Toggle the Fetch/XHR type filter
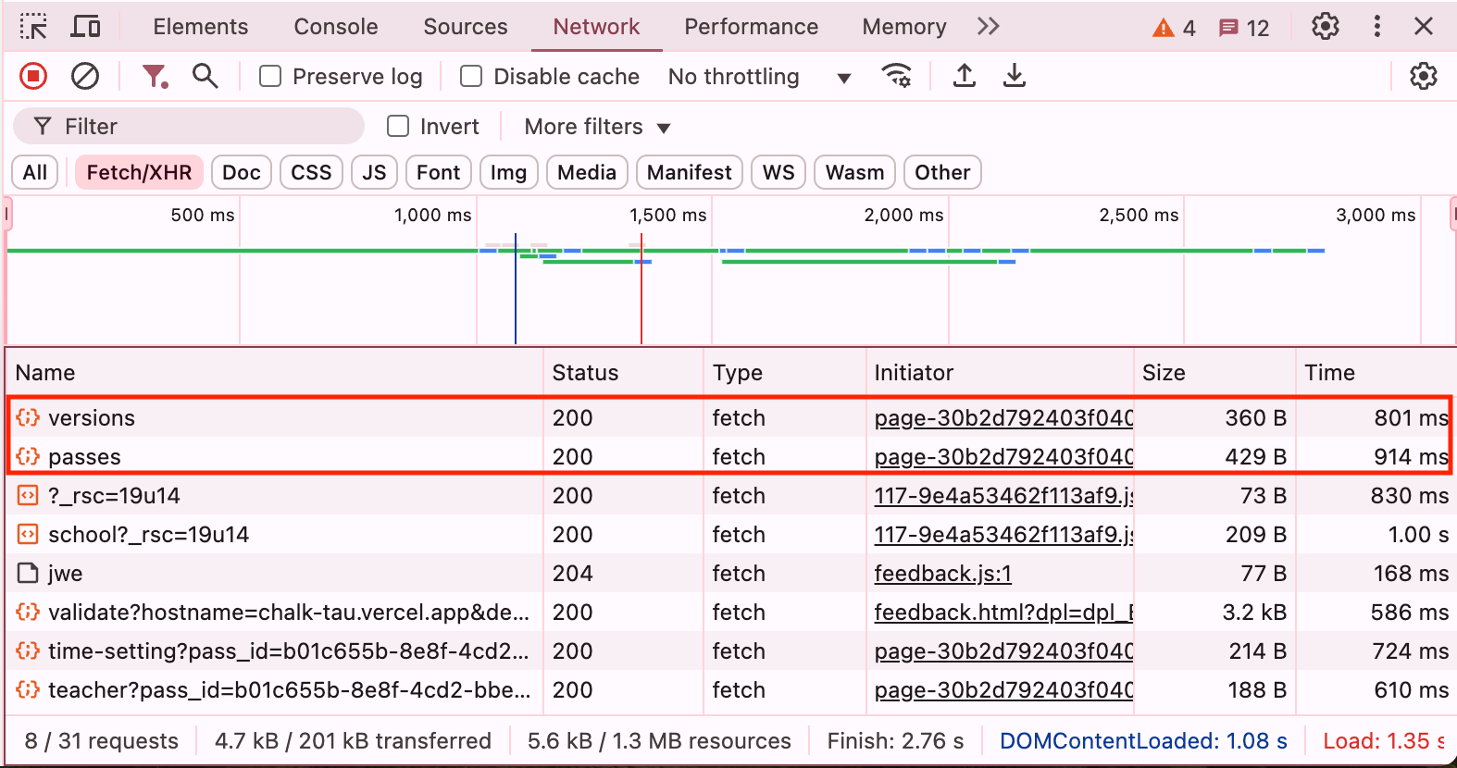1457x768 pixels. point(139,172)
